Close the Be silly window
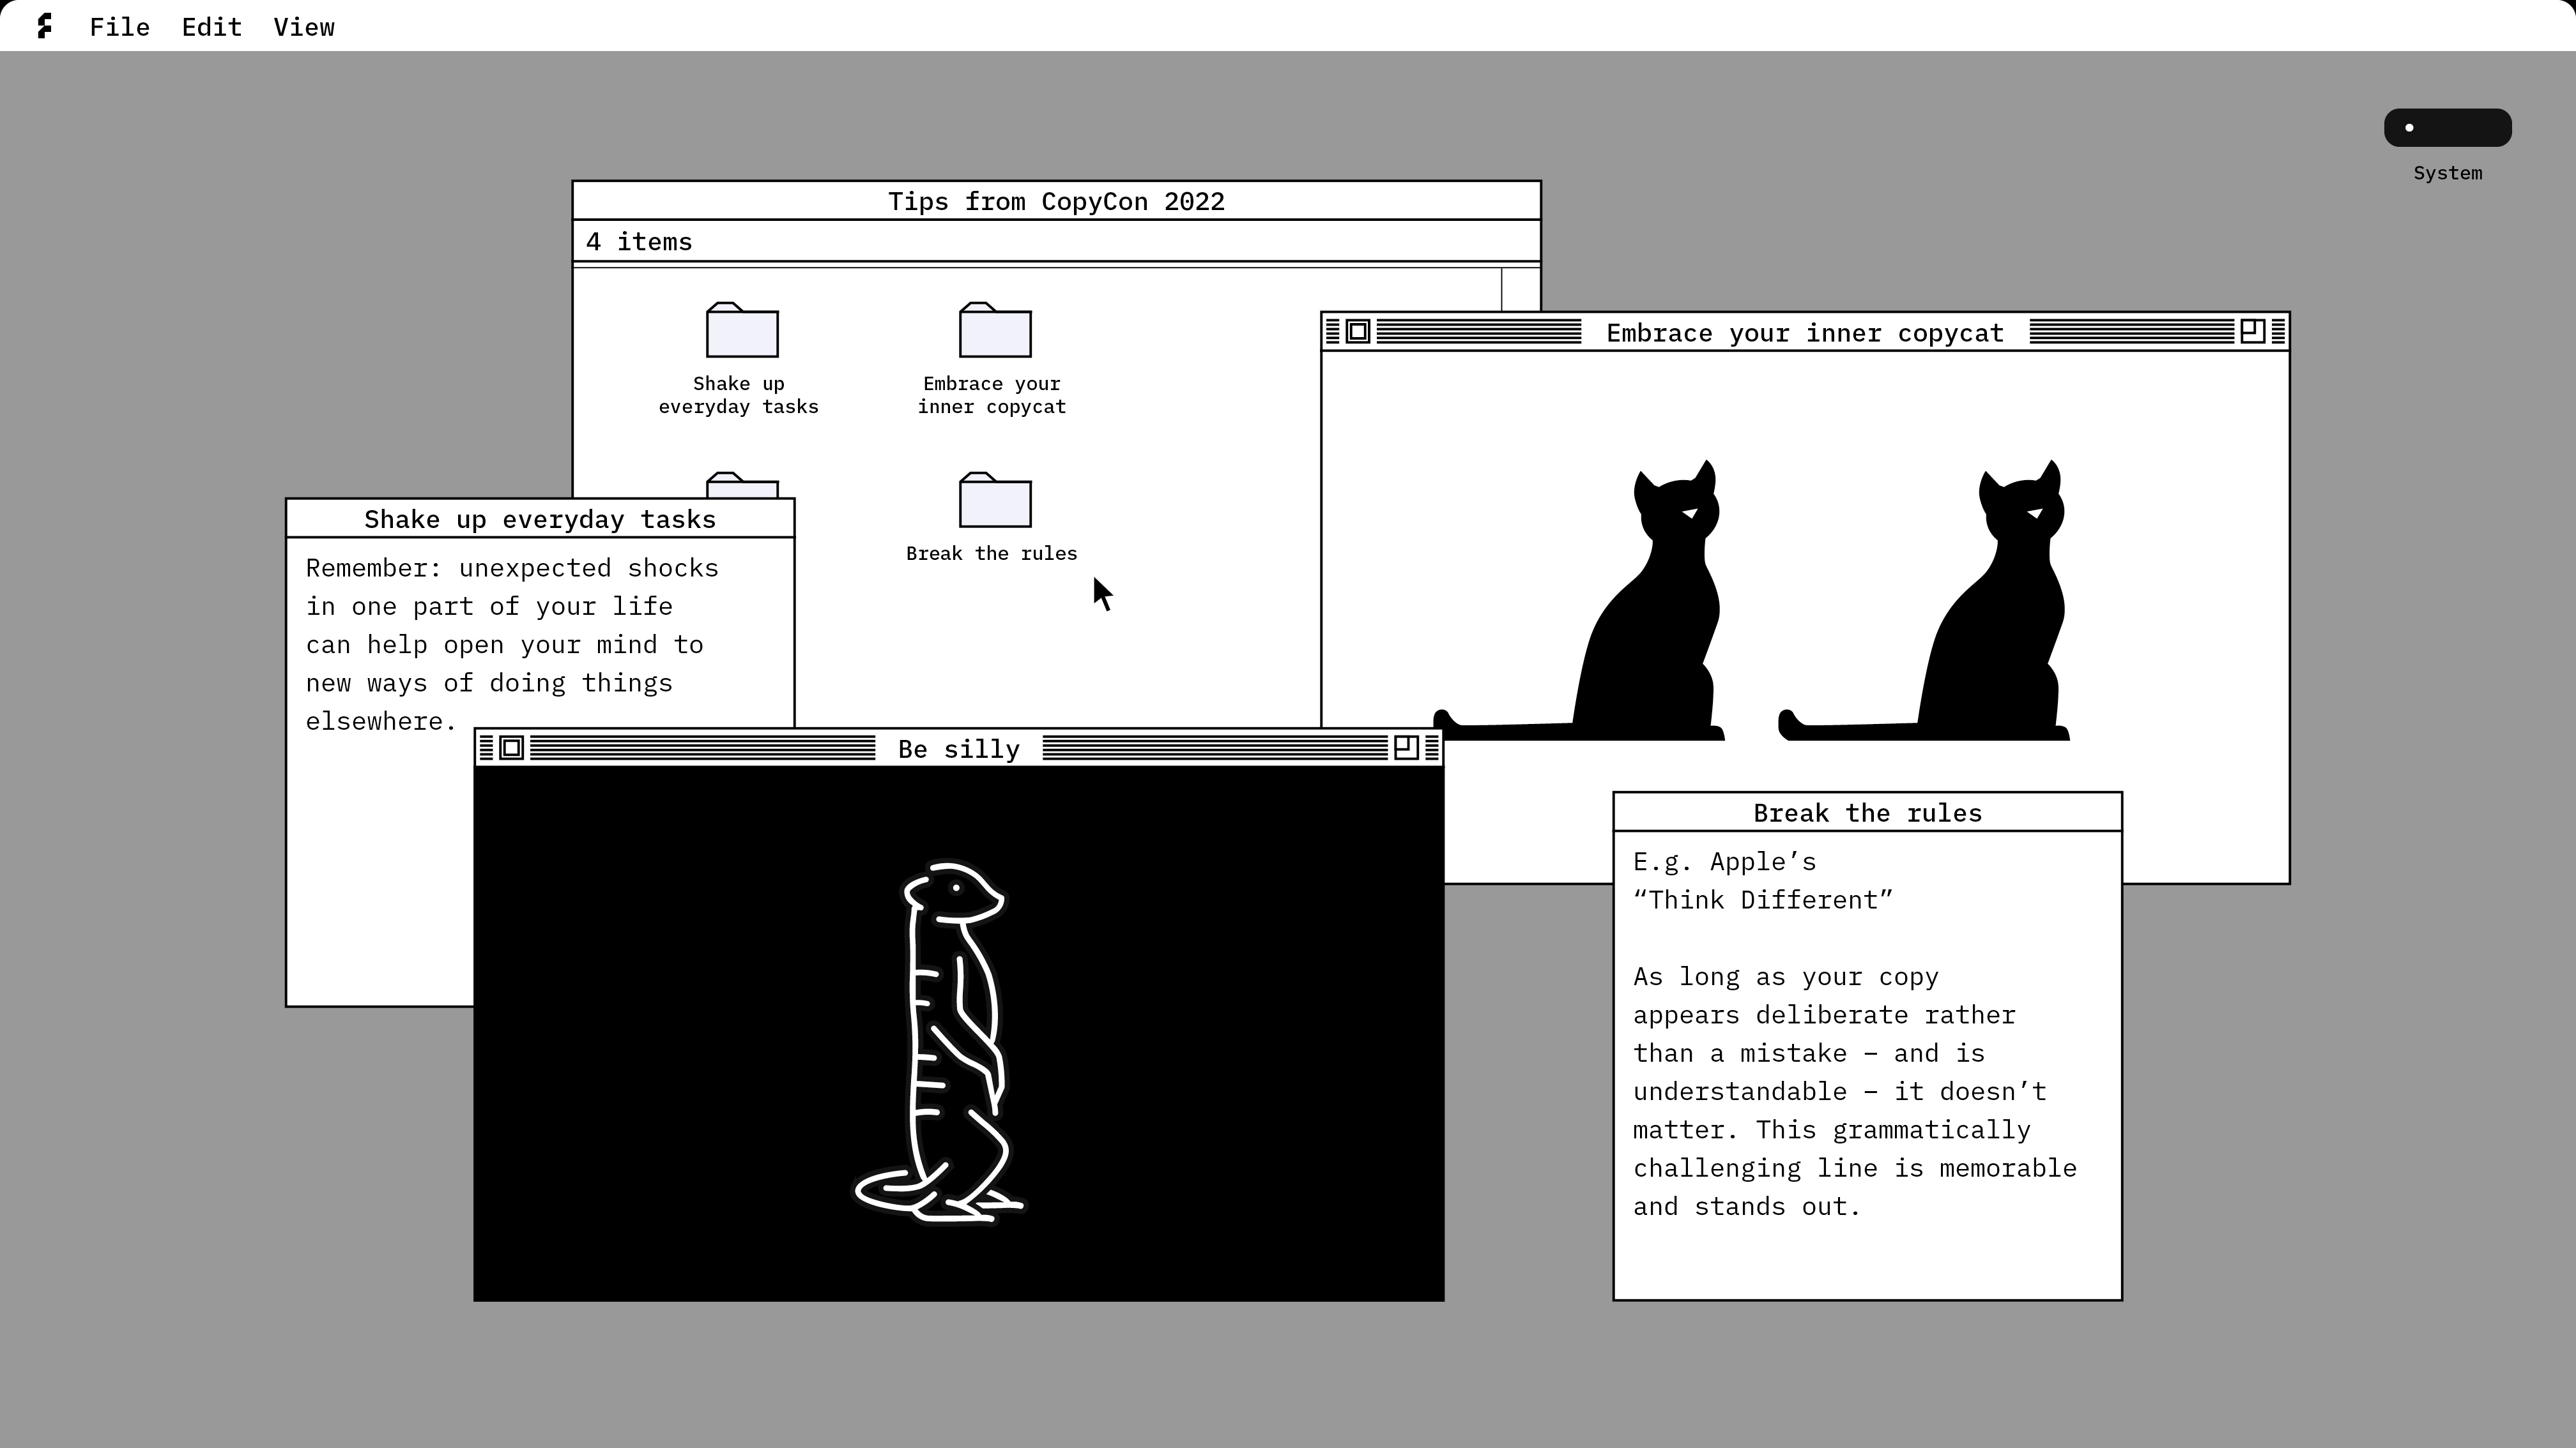 click(x=511, y=748)
